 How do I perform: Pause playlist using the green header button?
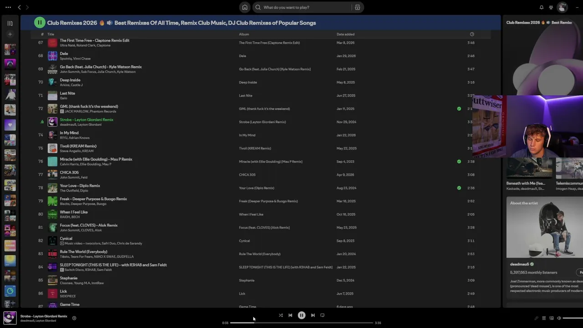pyautogui.click(x=40, y=22)
